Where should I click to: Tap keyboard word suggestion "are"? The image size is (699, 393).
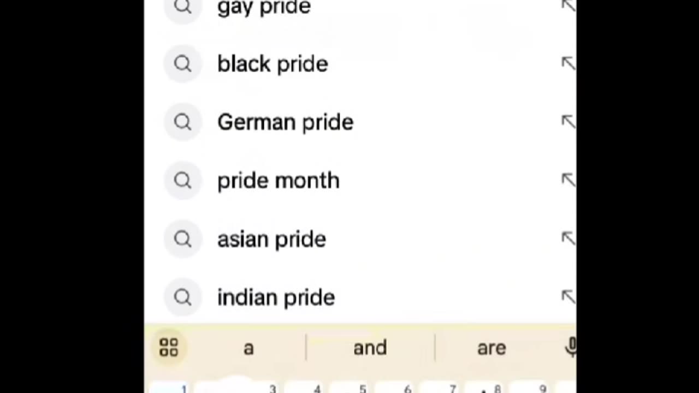click(491, 348)
